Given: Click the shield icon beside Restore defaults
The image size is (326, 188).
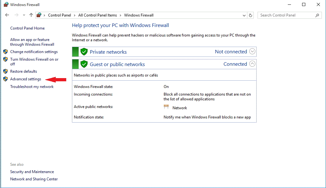Looking at the screenshot, I should 5,71.
